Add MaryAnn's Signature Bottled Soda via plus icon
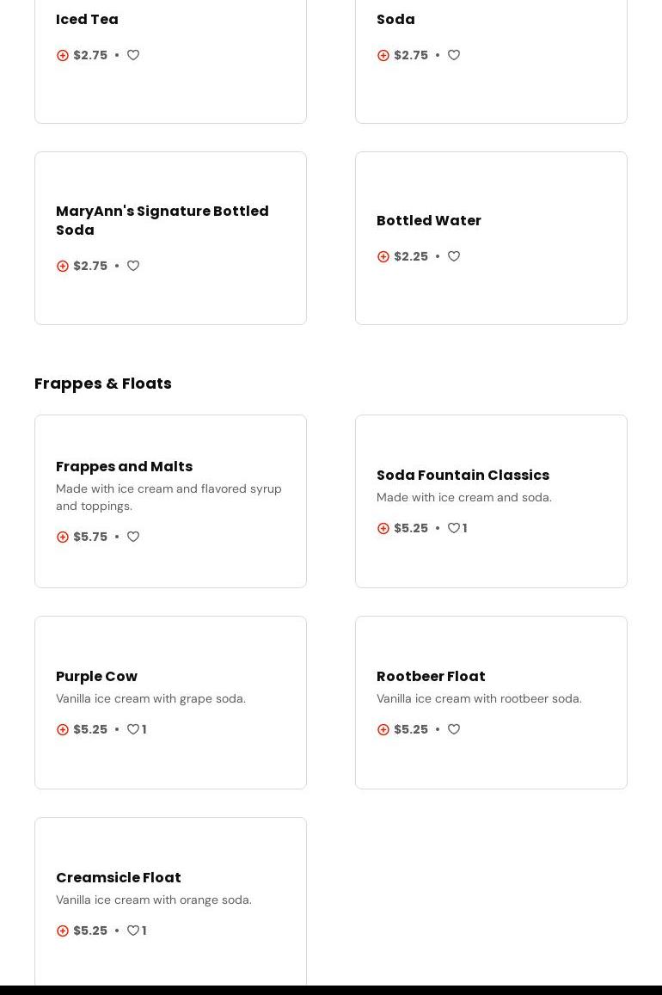Screen dimensions: 662x995 point(63,266)
